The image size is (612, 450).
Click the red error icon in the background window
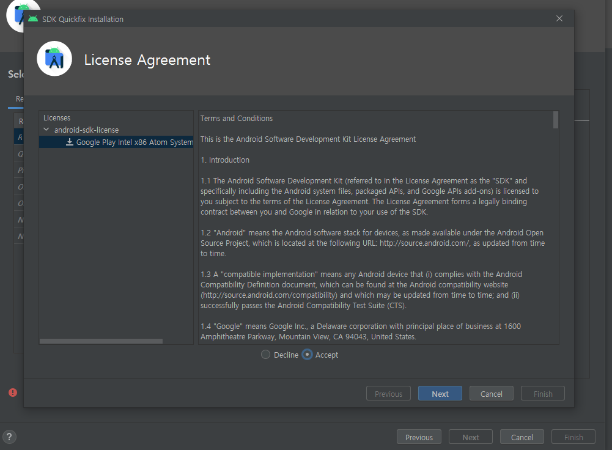(x=13, y=393)
